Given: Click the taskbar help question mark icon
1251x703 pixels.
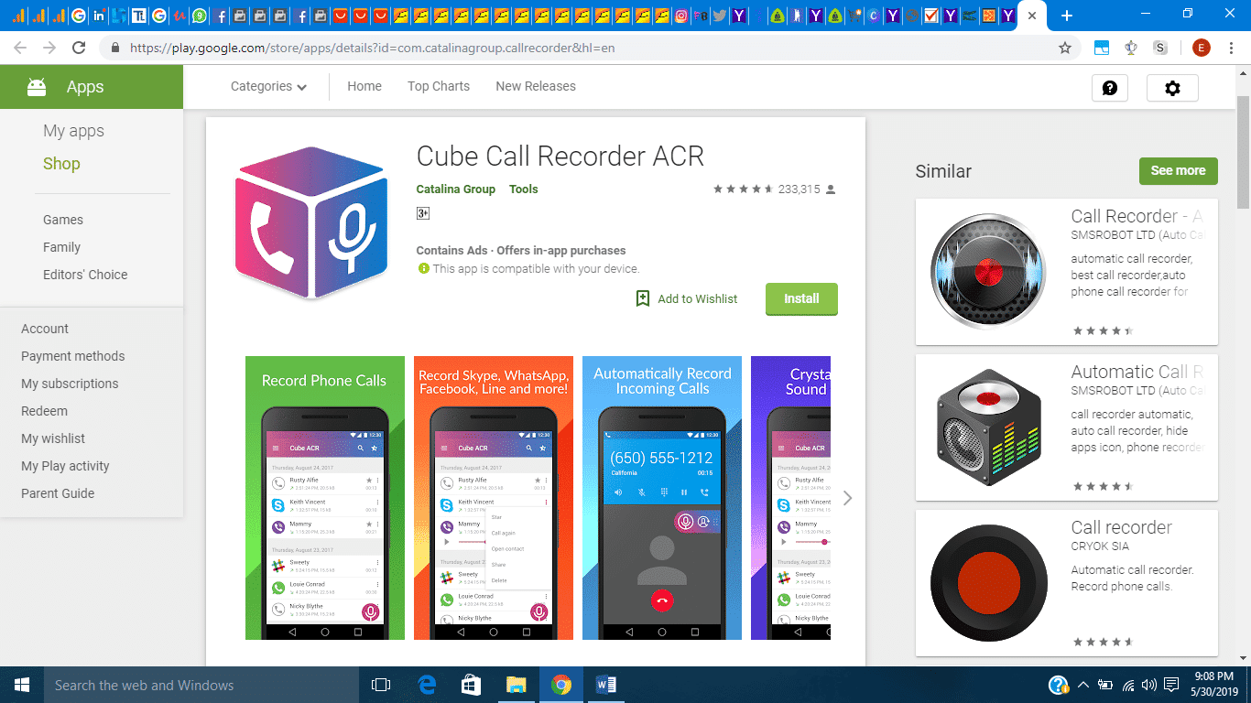Looking at the screenshot, I should click(1059, 685).
